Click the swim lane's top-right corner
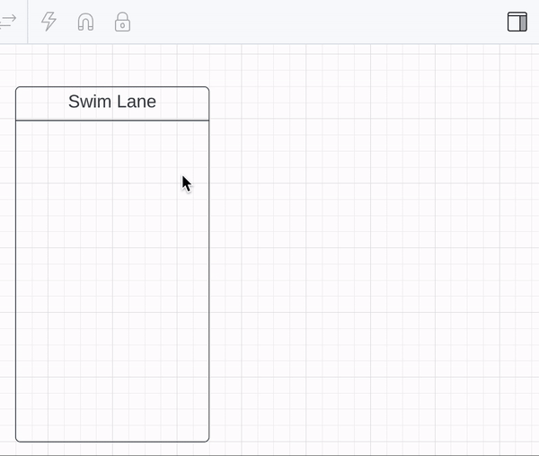 [208, 88]
